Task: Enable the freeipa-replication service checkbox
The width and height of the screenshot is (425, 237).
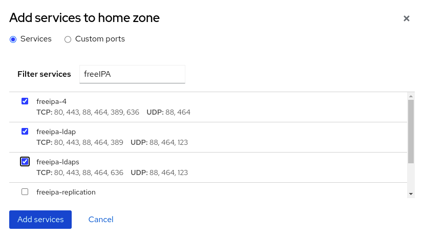Action: click(x=25, y=192)
